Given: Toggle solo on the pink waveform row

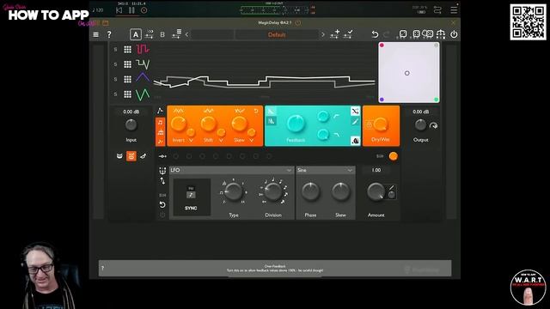Looking at the screenshot, I should click(x=115, y=50).
